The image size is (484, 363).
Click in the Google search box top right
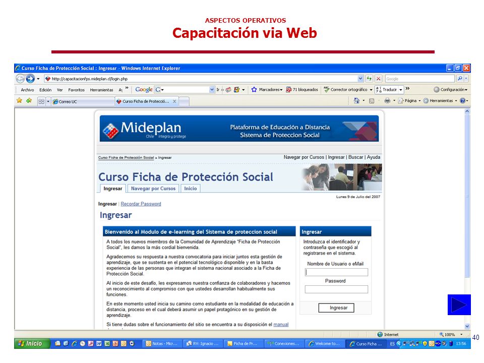pos(420,79)
